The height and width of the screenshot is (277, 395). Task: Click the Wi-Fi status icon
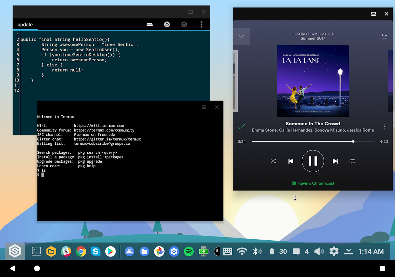point(243,251)
